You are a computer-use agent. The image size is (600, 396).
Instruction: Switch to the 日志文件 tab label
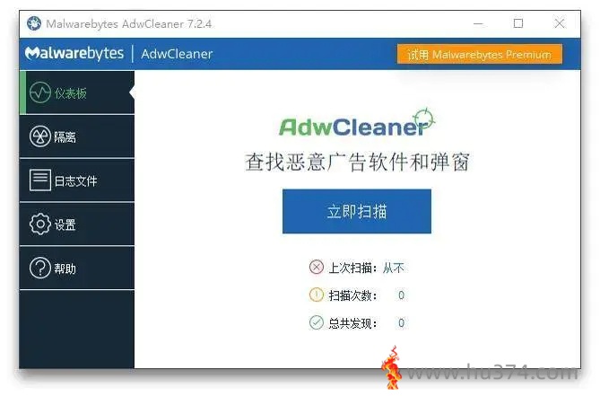(75, 180)
